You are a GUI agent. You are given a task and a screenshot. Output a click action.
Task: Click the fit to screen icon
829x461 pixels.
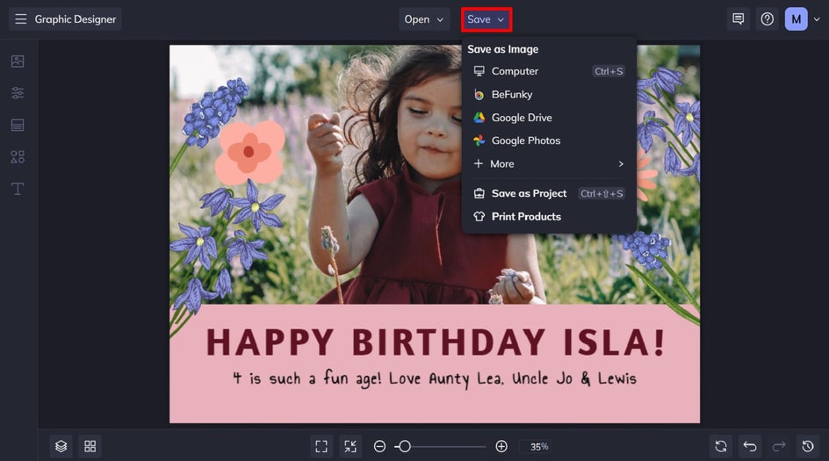click(x=321, y=446)
